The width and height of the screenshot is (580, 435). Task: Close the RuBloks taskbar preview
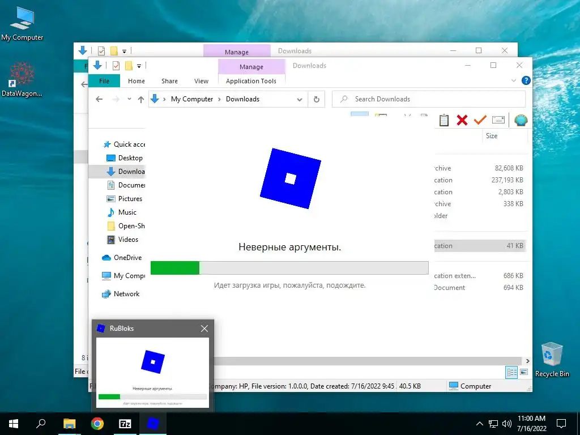tap(204, 329)
